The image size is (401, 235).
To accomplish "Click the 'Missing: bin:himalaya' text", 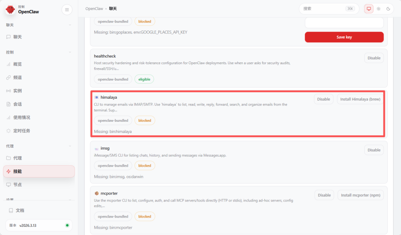I will 113,131.
